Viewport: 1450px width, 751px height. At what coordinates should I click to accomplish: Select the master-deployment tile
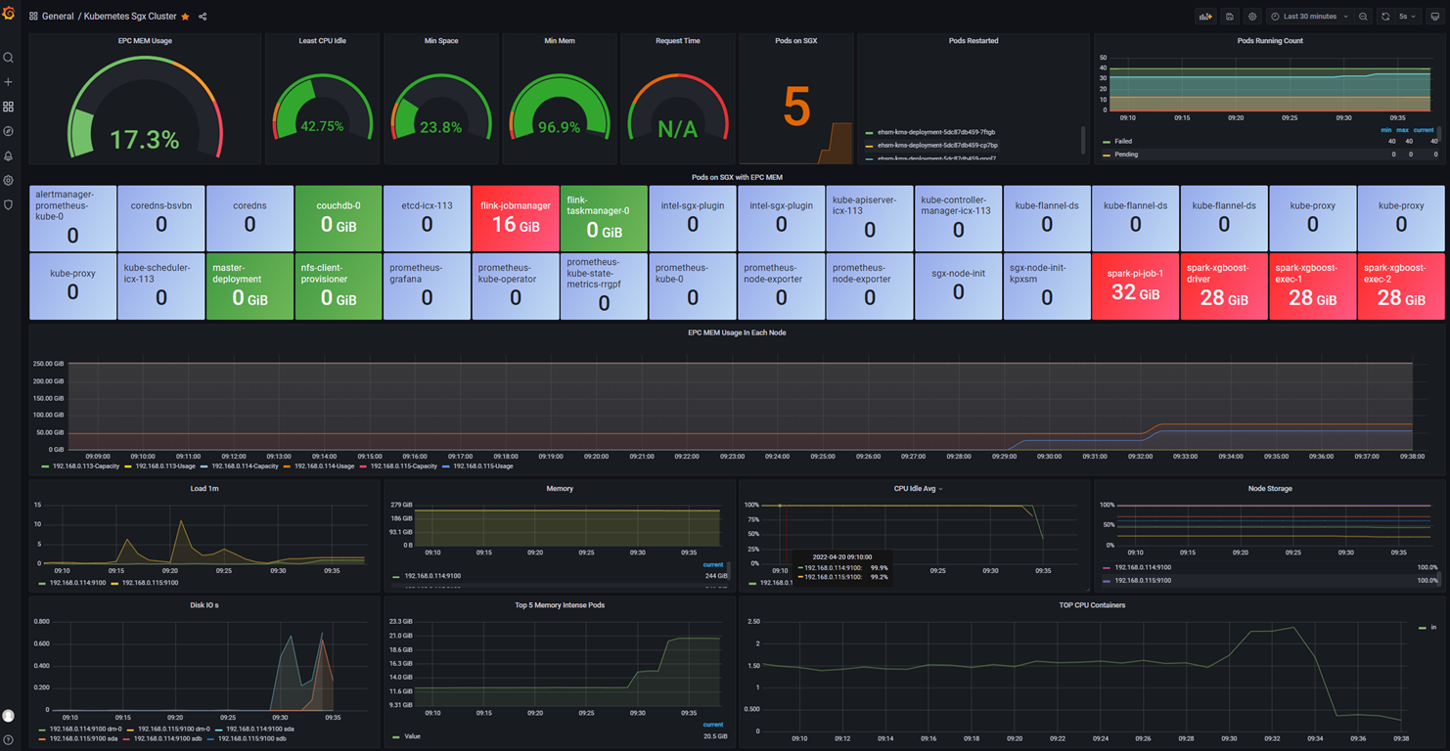coord(249,287)
